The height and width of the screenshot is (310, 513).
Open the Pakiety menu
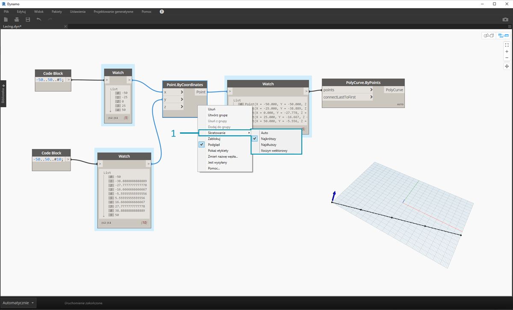pos(56,12)
